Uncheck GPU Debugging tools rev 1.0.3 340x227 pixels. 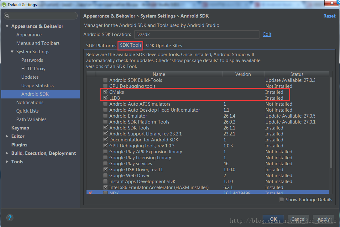click(106, 145)
